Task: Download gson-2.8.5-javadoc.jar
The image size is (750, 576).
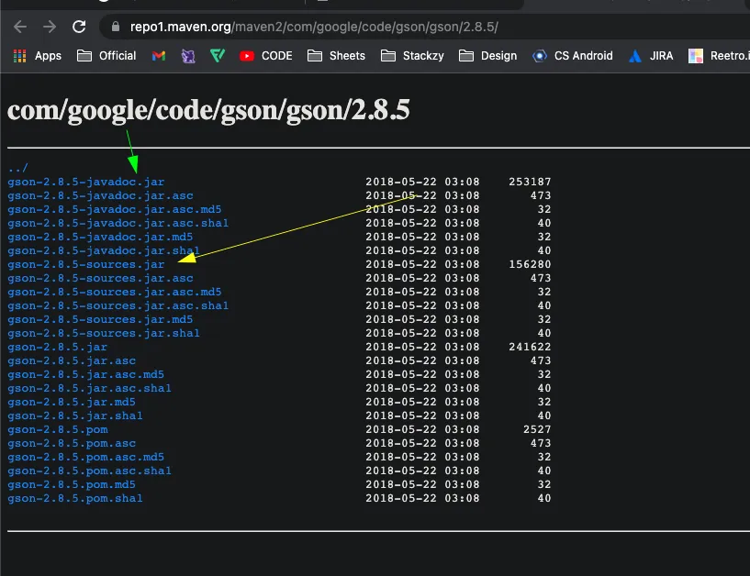Action: point(86,183)
